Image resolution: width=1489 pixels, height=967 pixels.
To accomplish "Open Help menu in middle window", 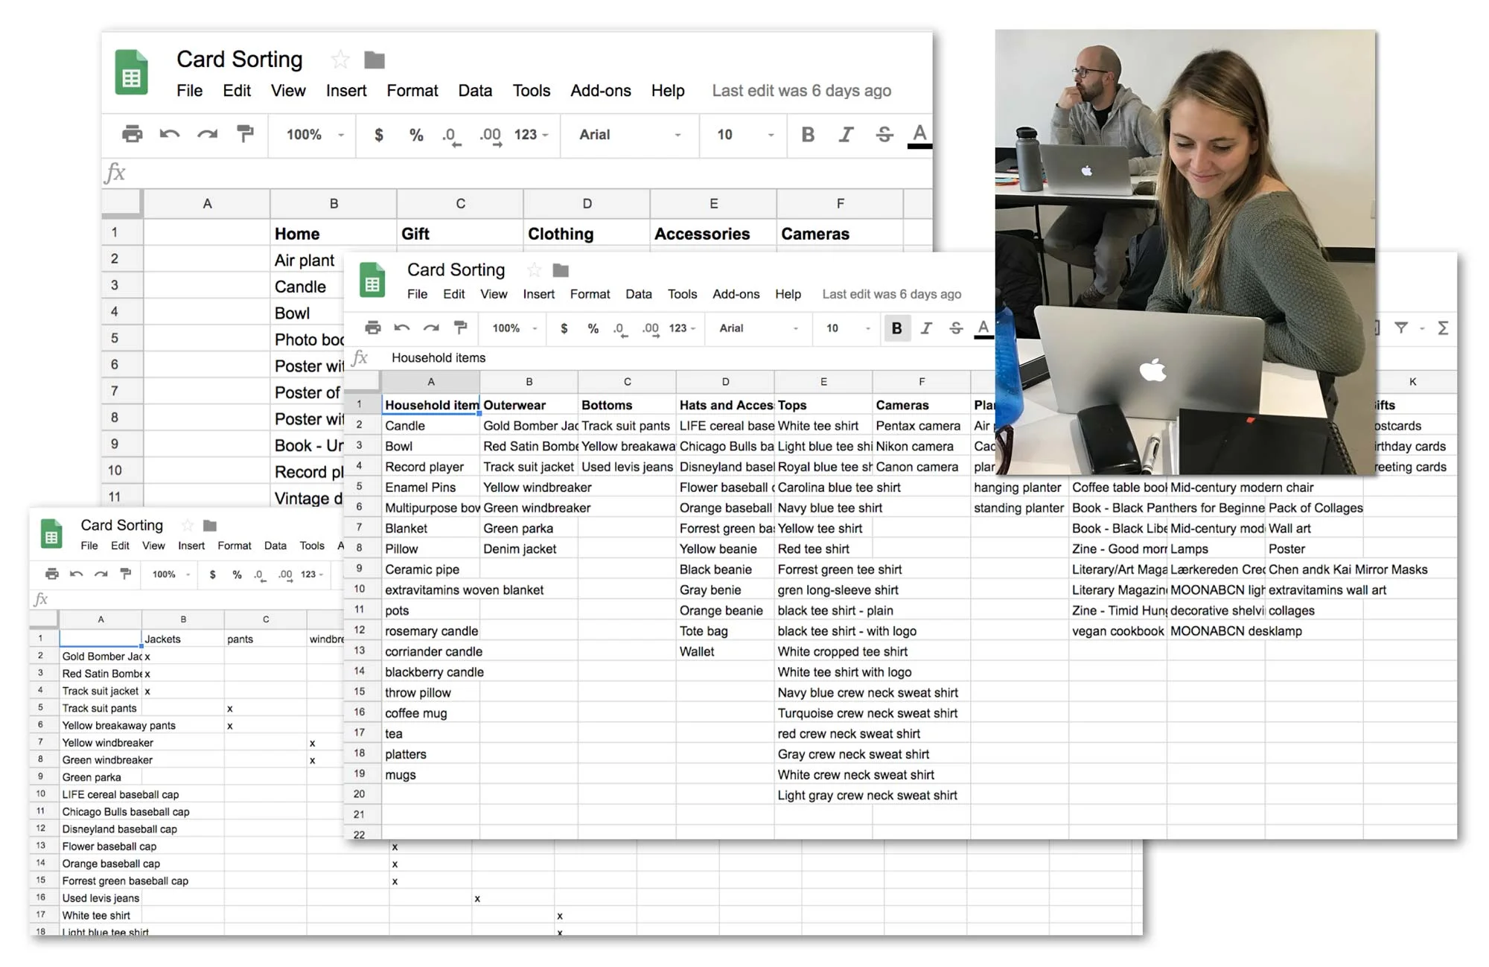I will tap(788, 294).
